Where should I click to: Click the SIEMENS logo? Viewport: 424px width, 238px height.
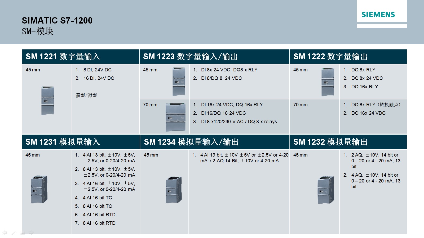pyautogui.click(x=378, y=15)
